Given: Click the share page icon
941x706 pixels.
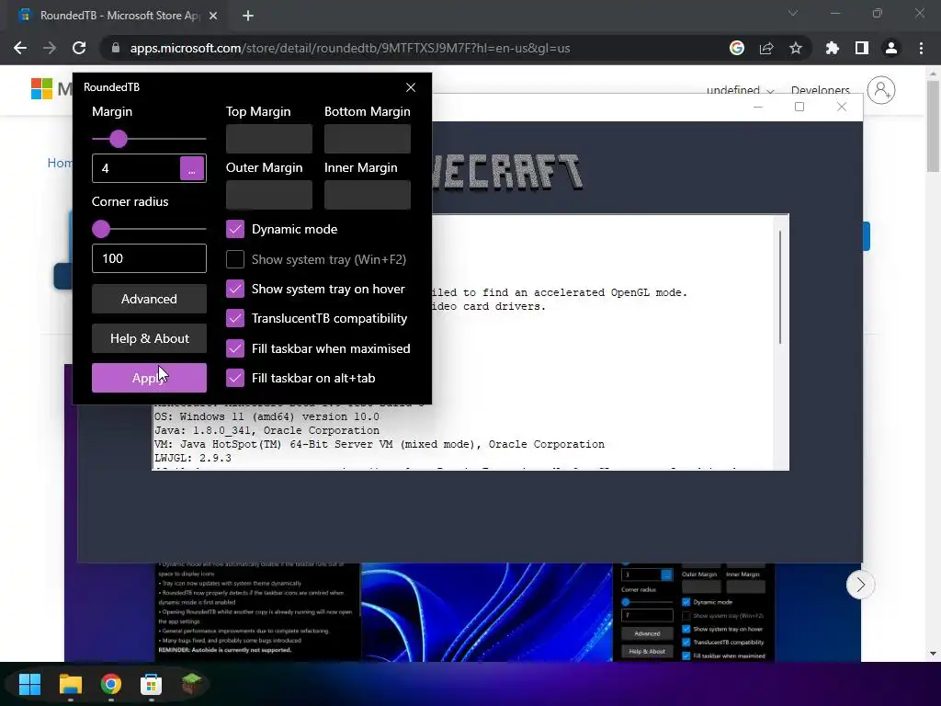Looking at the screenshot, I should [766, 48].
